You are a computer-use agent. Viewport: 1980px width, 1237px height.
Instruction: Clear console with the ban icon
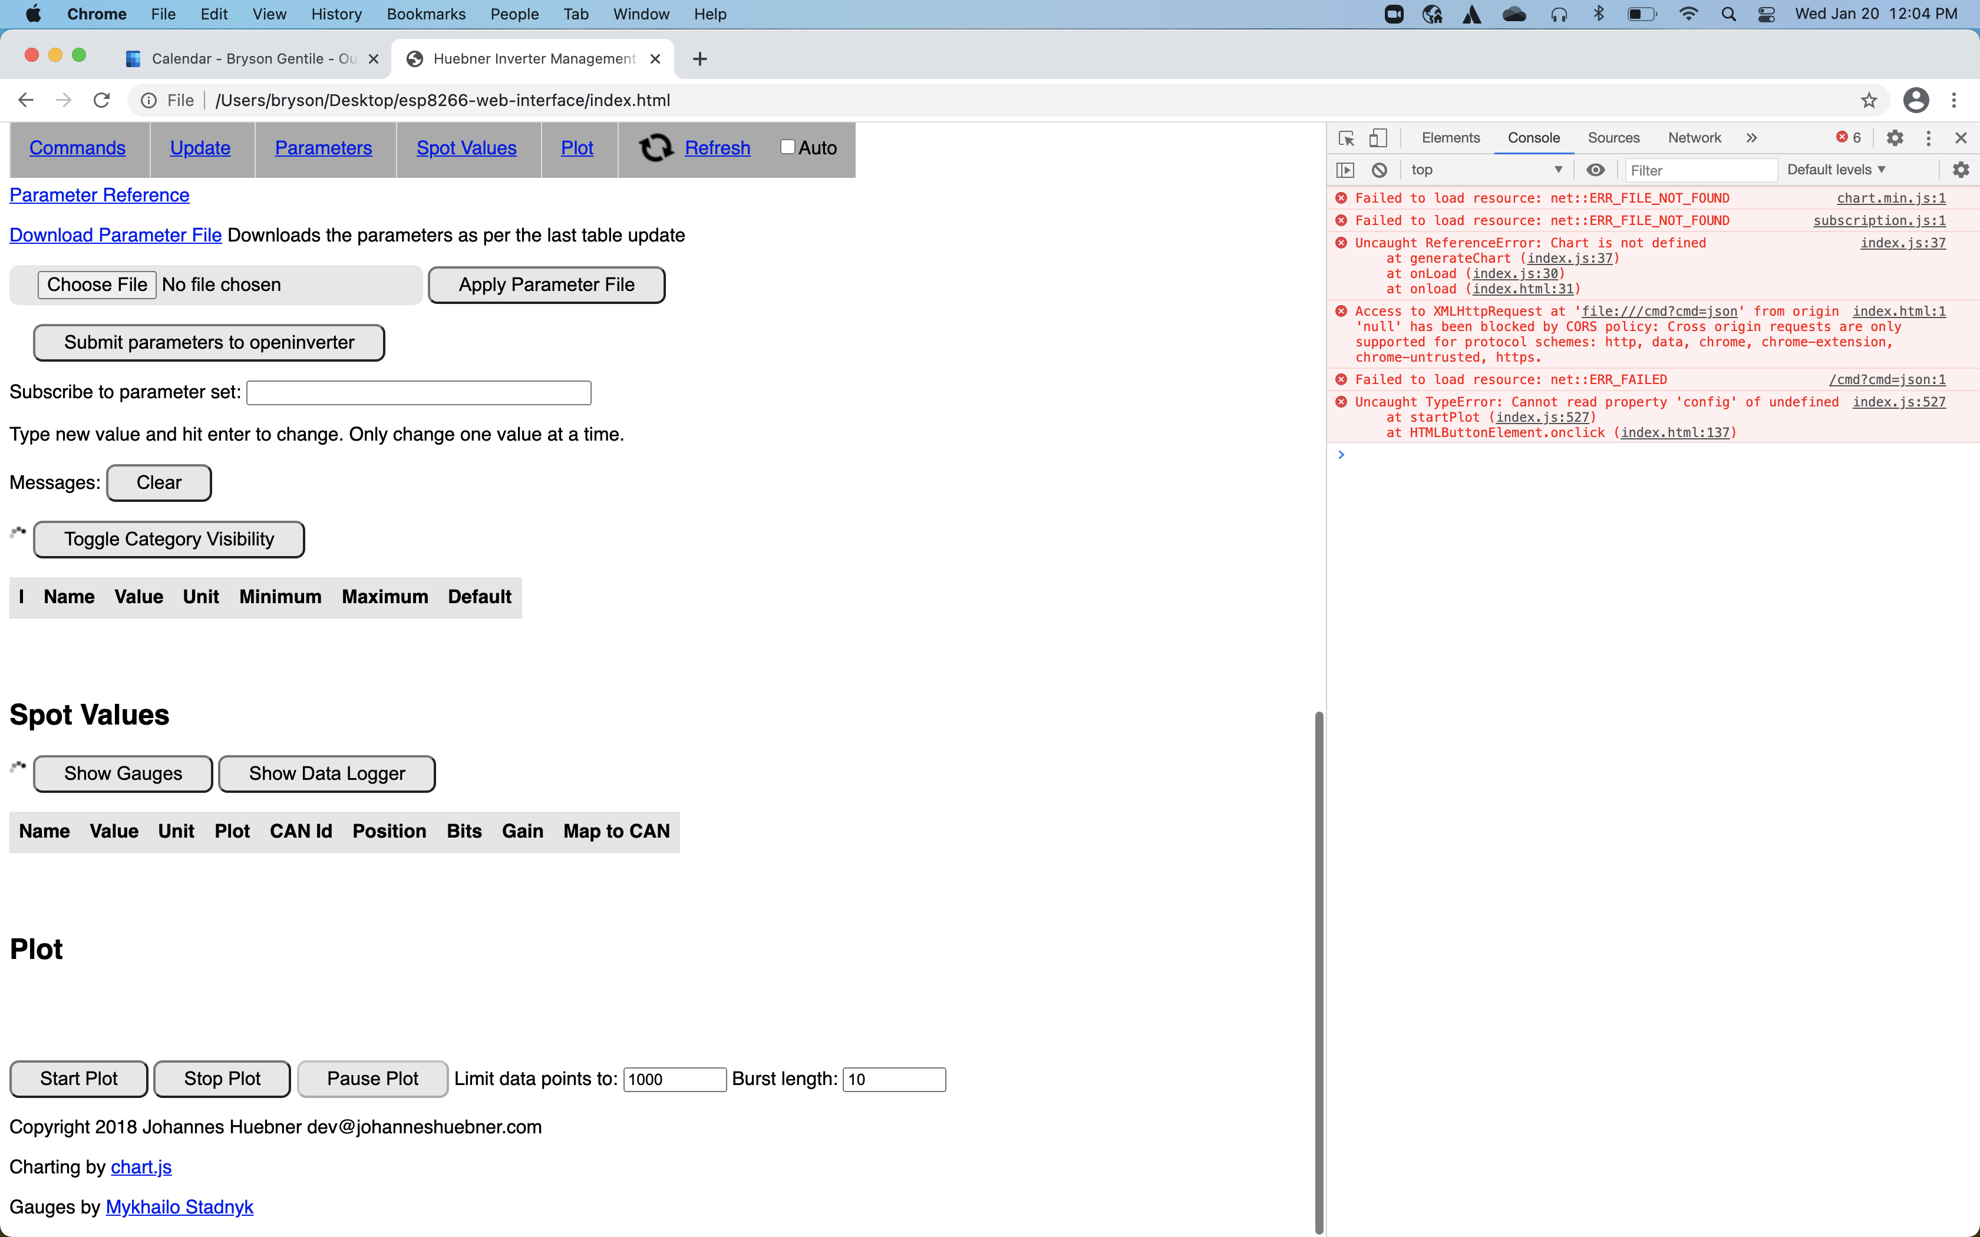(1380, 170)
